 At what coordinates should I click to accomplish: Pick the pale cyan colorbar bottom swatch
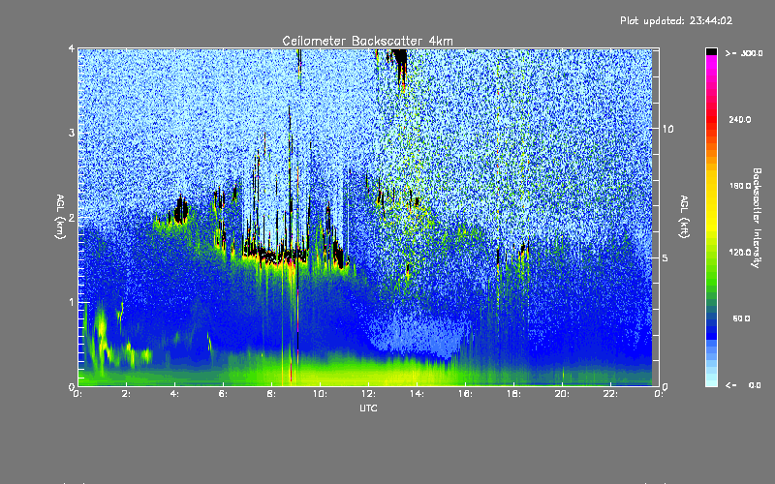[711, 381]
